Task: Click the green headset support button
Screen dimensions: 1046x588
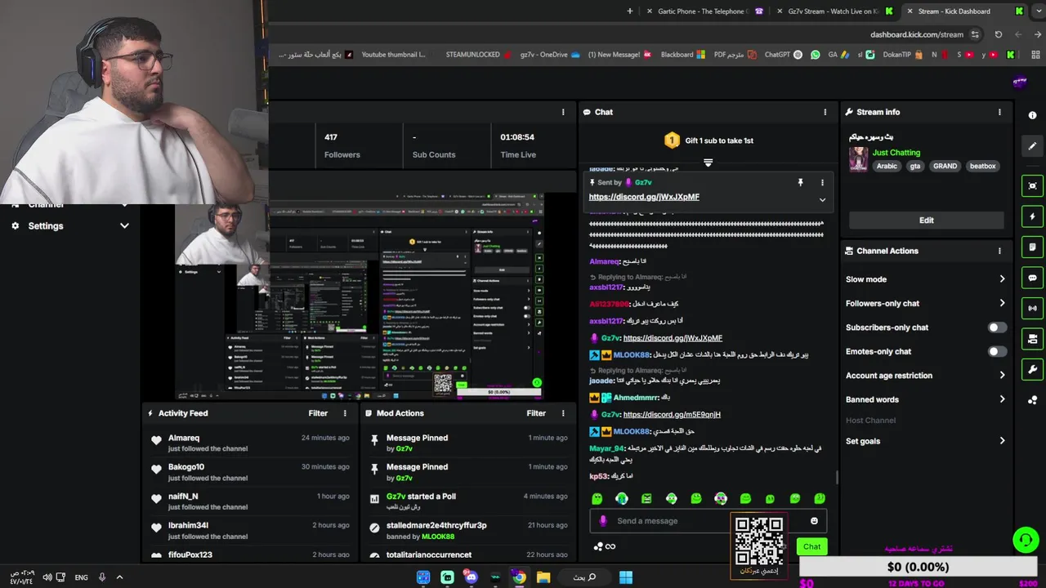Action: tap(1025, 540)
